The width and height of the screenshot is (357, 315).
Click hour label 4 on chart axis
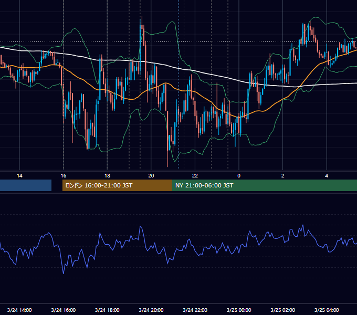(327, 176)
